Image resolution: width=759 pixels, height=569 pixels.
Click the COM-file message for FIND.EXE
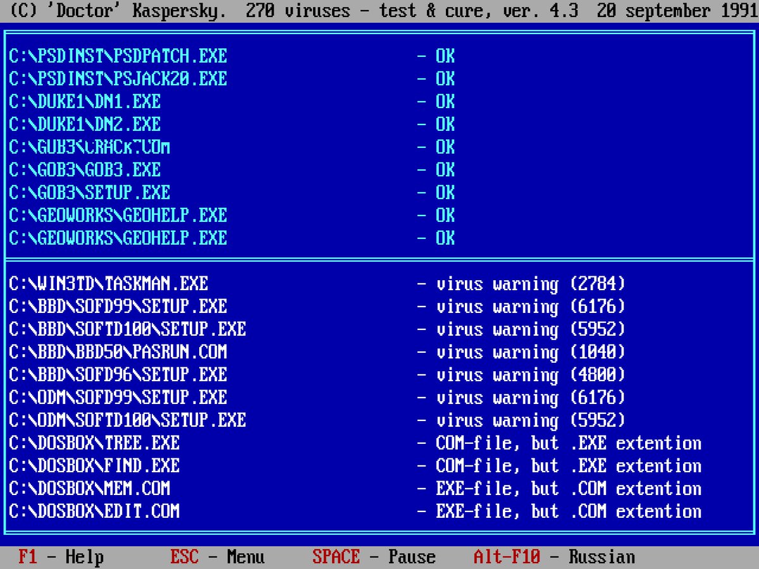pos(569,466)
